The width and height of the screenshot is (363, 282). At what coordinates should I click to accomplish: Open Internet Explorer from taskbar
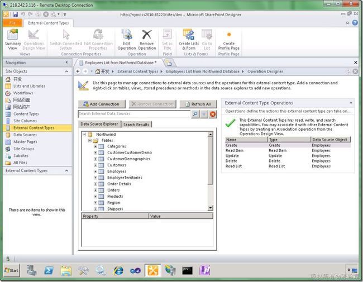[x=118, y=270]
